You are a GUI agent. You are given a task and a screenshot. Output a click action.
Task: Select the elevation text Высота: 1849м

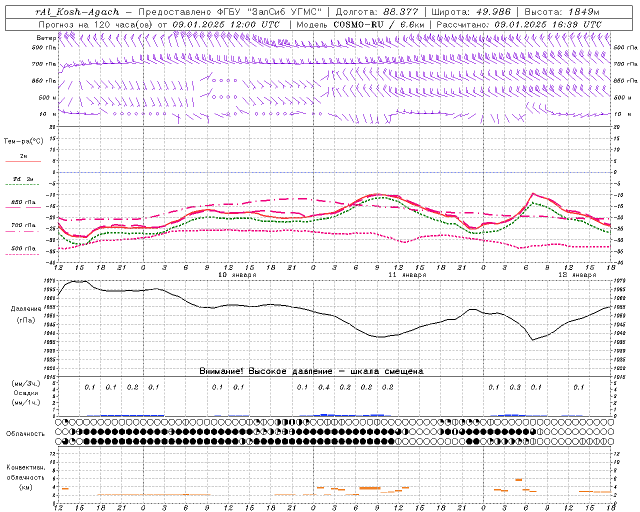pos(562,12)
